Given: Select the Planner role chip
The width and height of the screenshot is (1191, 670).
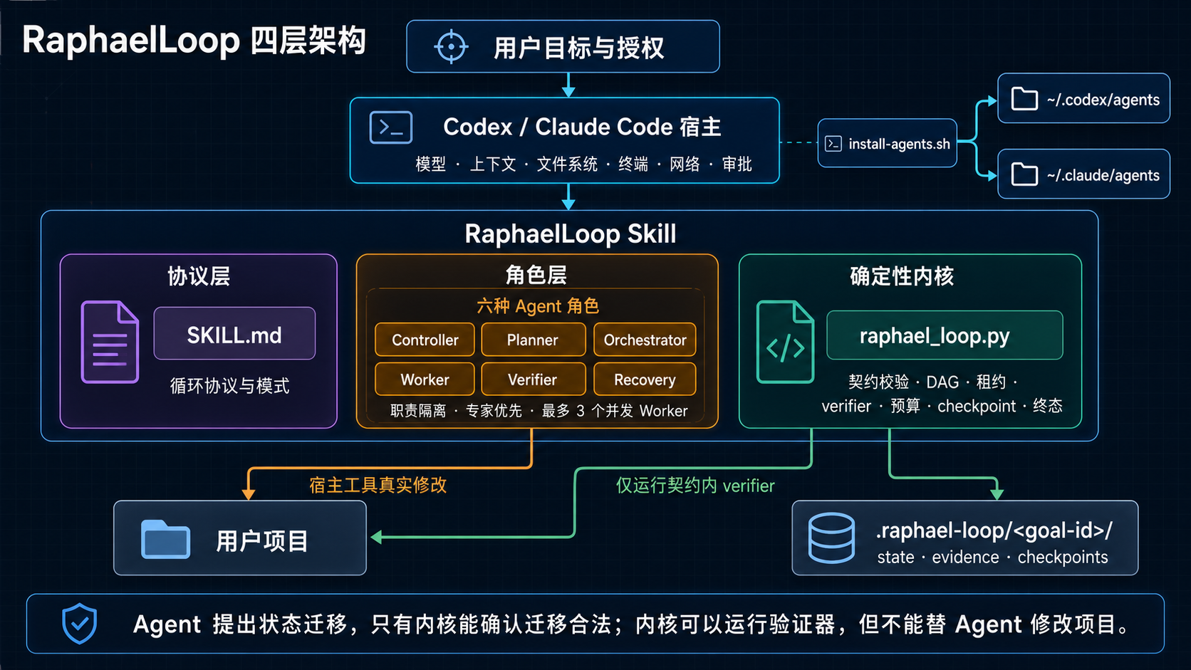Looking at the screenshot, I should coord(533,340).
